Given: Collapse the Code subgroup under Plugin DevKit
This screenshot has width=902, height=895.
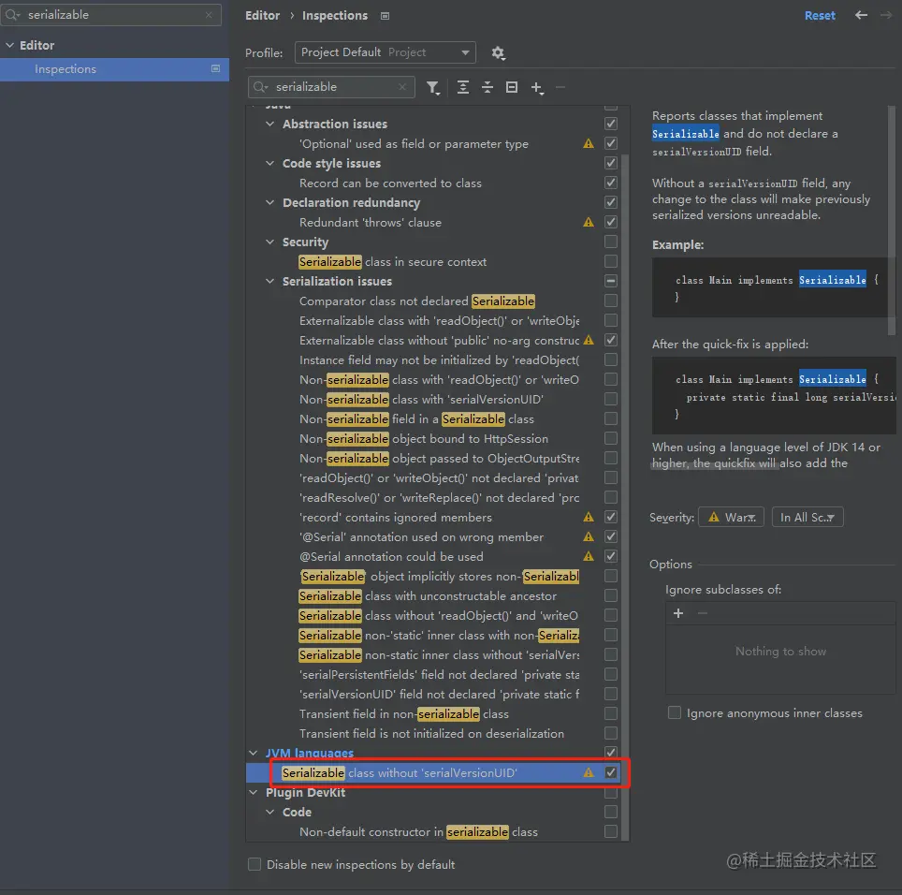Looking at the screenshot, I should (269, 812).
